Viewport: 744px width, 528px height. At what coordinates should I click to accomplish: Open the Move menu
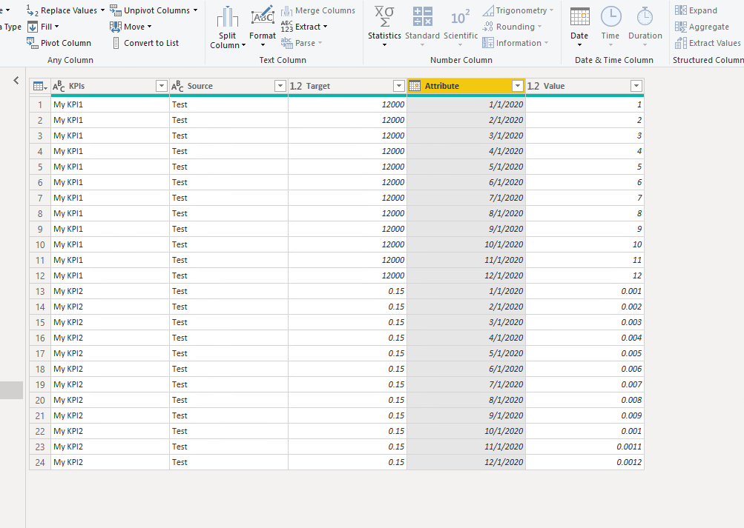tap(134, 27)
